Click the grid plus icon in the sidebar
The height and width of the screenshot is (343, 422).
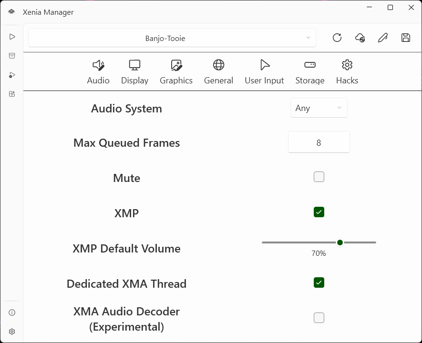tap(12, 94)
